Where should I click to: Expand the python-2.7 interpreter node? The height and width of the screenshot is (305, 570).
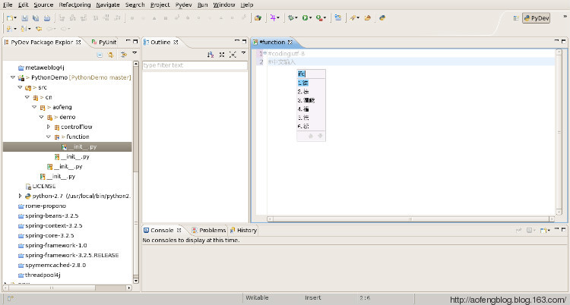(20, 196)
